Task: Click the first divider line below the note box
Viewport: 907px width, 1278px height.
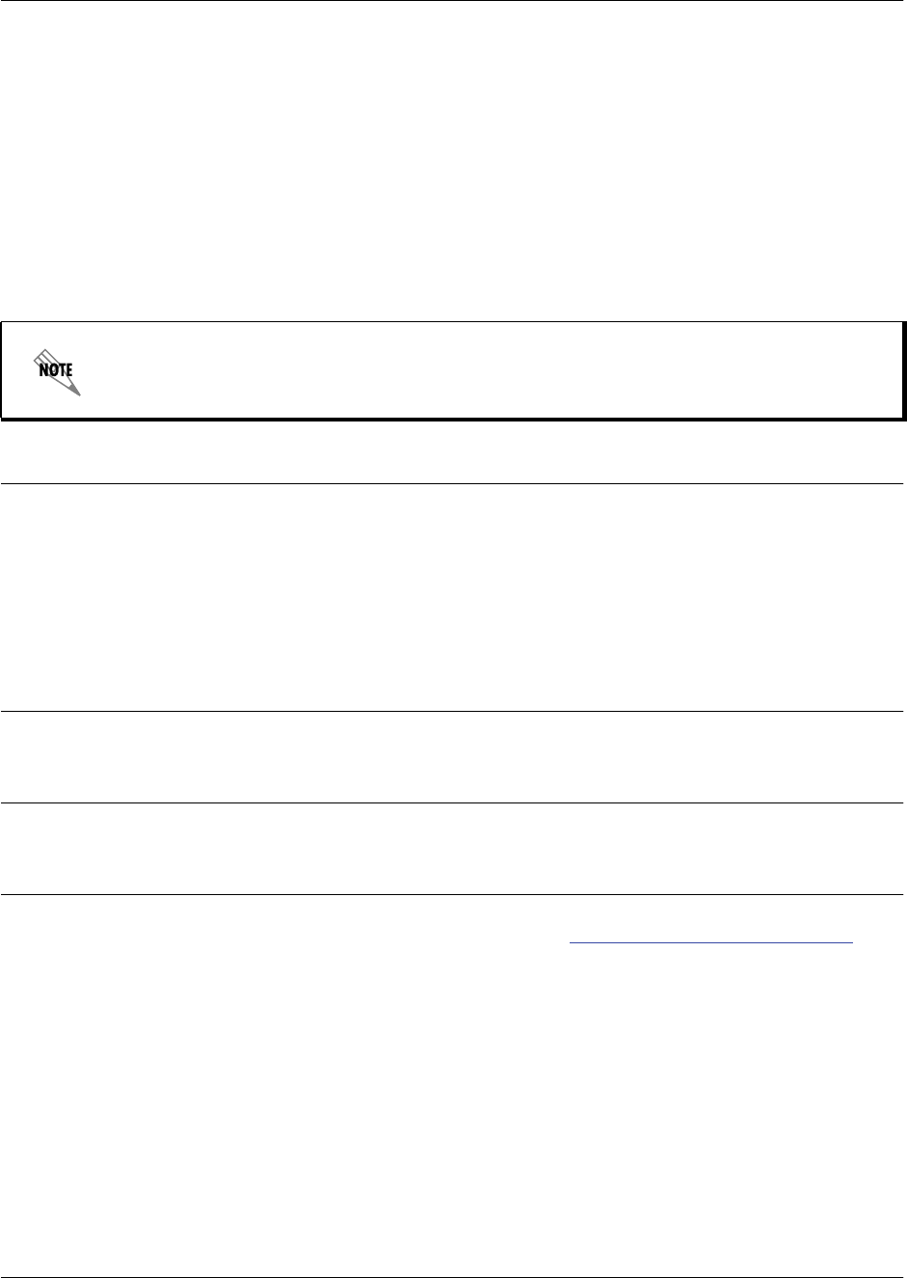Action: [453, 484]
